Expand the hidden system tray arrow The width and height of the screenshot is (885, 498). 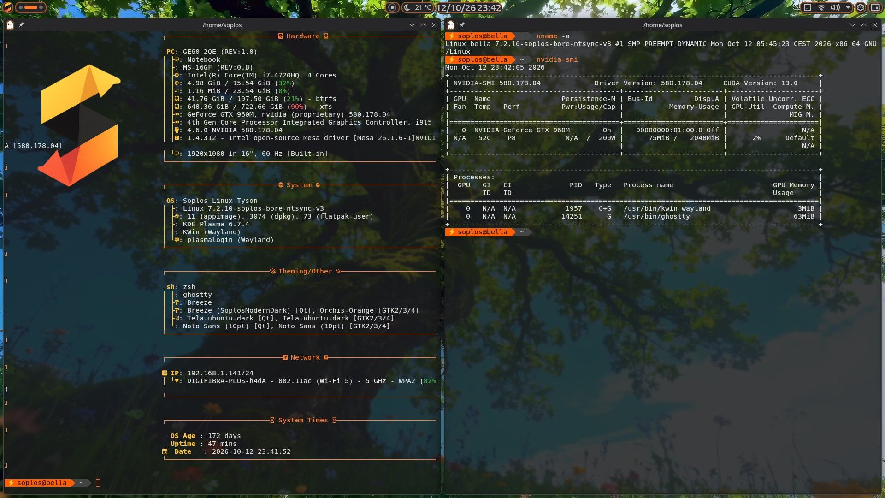(848, 7)
